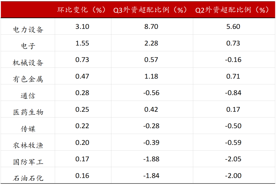Select the 通信 row label
The image size is (276, 185).
click(x=28, y=96)
